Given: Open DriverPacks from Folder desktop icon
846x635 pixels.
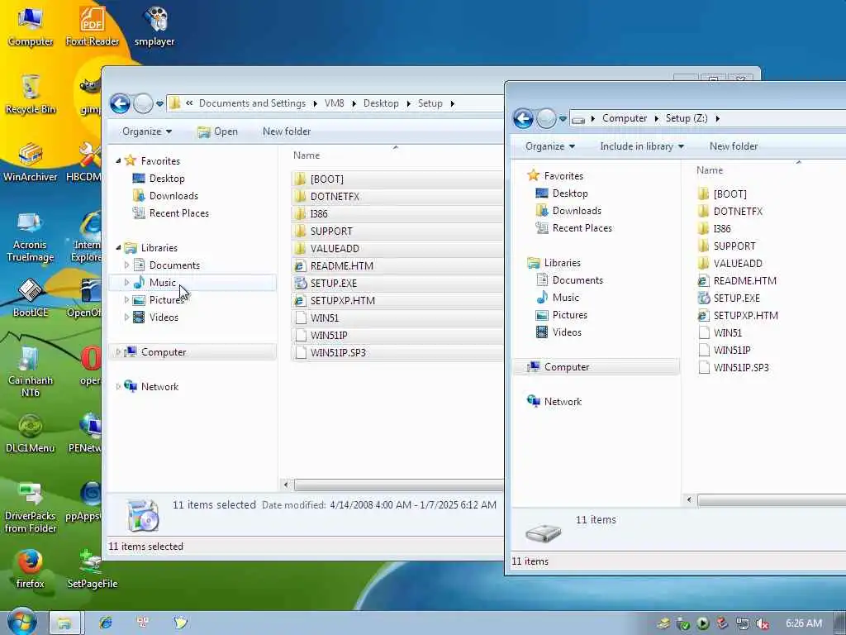Looking at the screenshot, I should [x=31, y=508].
